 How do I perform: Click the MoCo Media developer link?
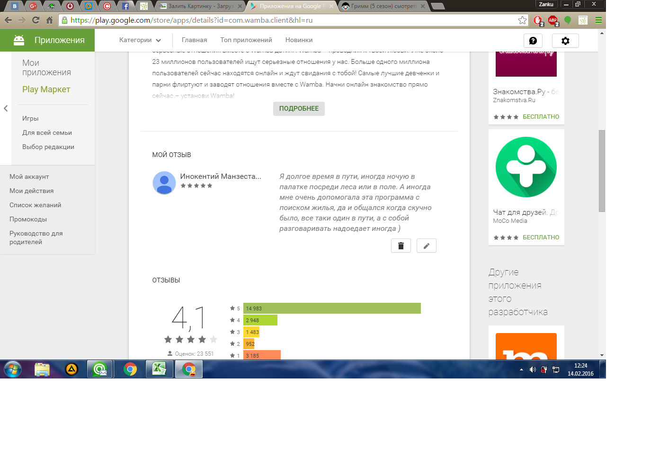tap(510, 221)
